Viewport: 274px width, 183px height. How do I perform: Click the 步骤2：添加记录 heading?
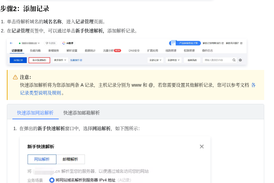(25, 8)
